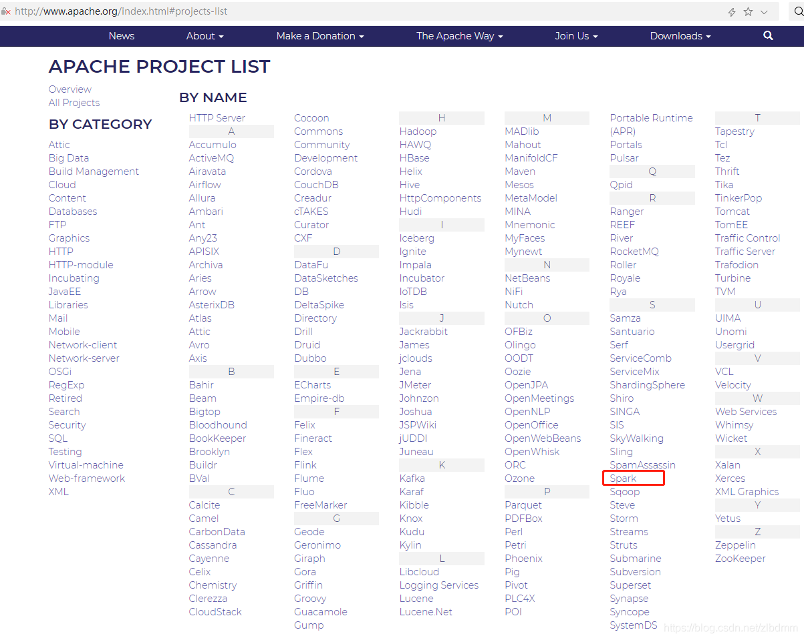Open the Build Management category
Viewport: 804px width, 640px height.
94,172
